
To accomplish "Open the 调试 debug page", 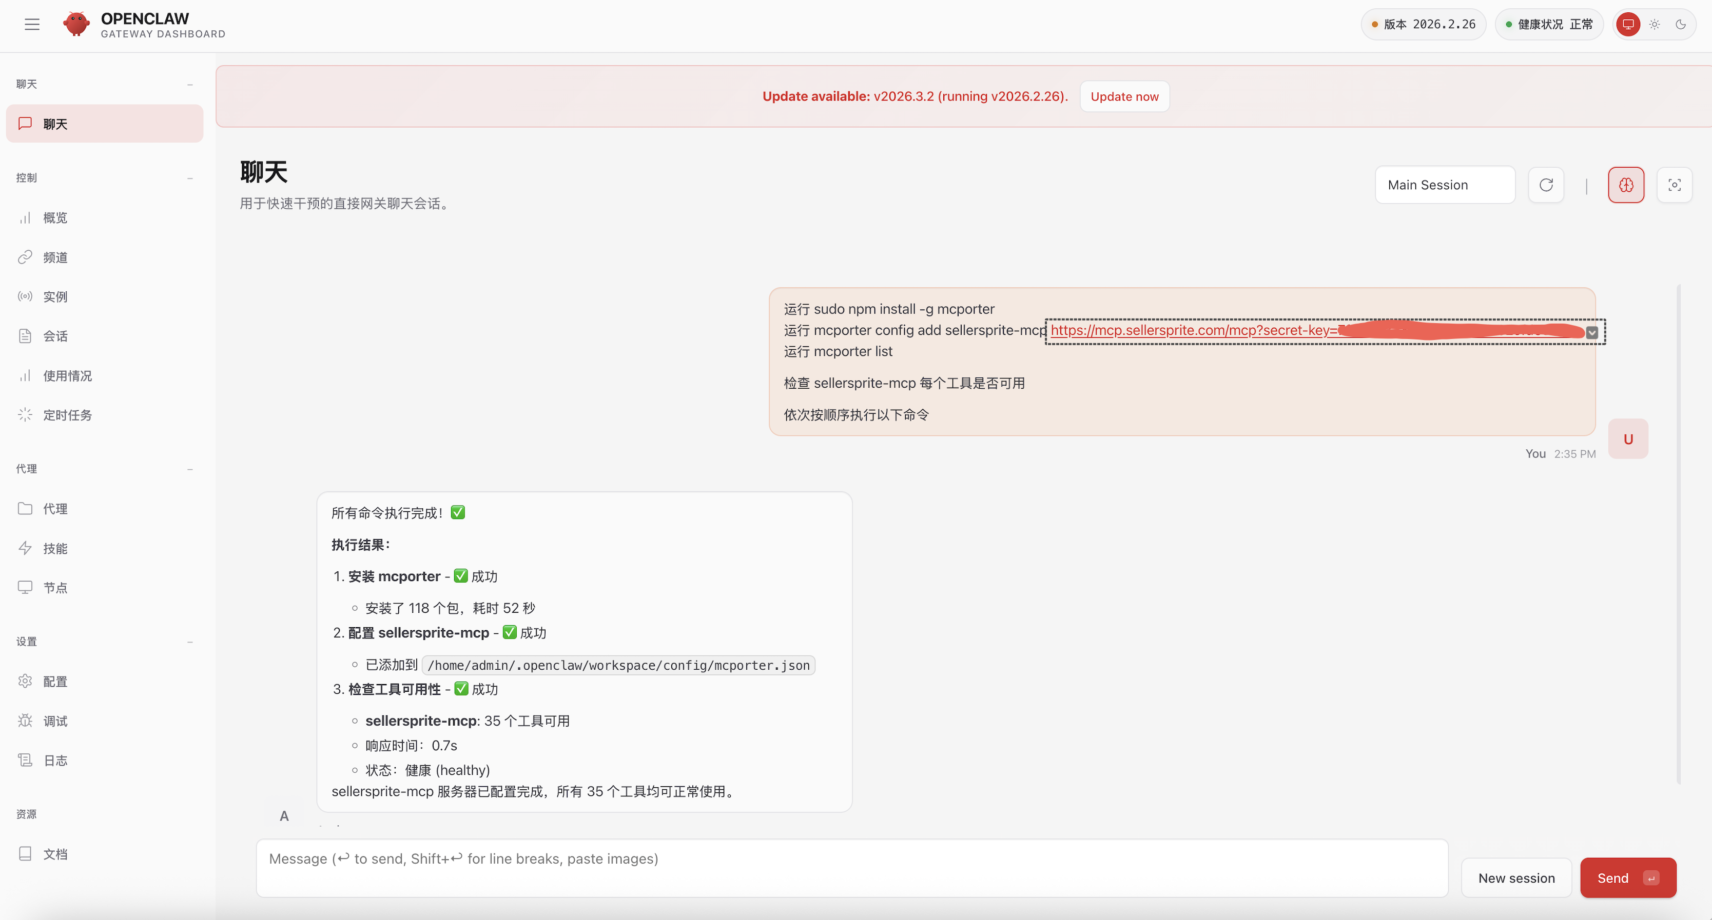I will coord(55,721).
